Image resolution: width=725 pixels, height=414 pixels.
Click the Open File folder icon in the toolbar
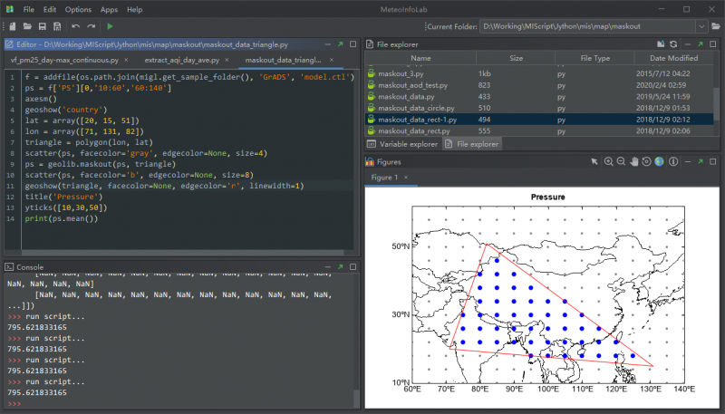(x=27, y=27)
